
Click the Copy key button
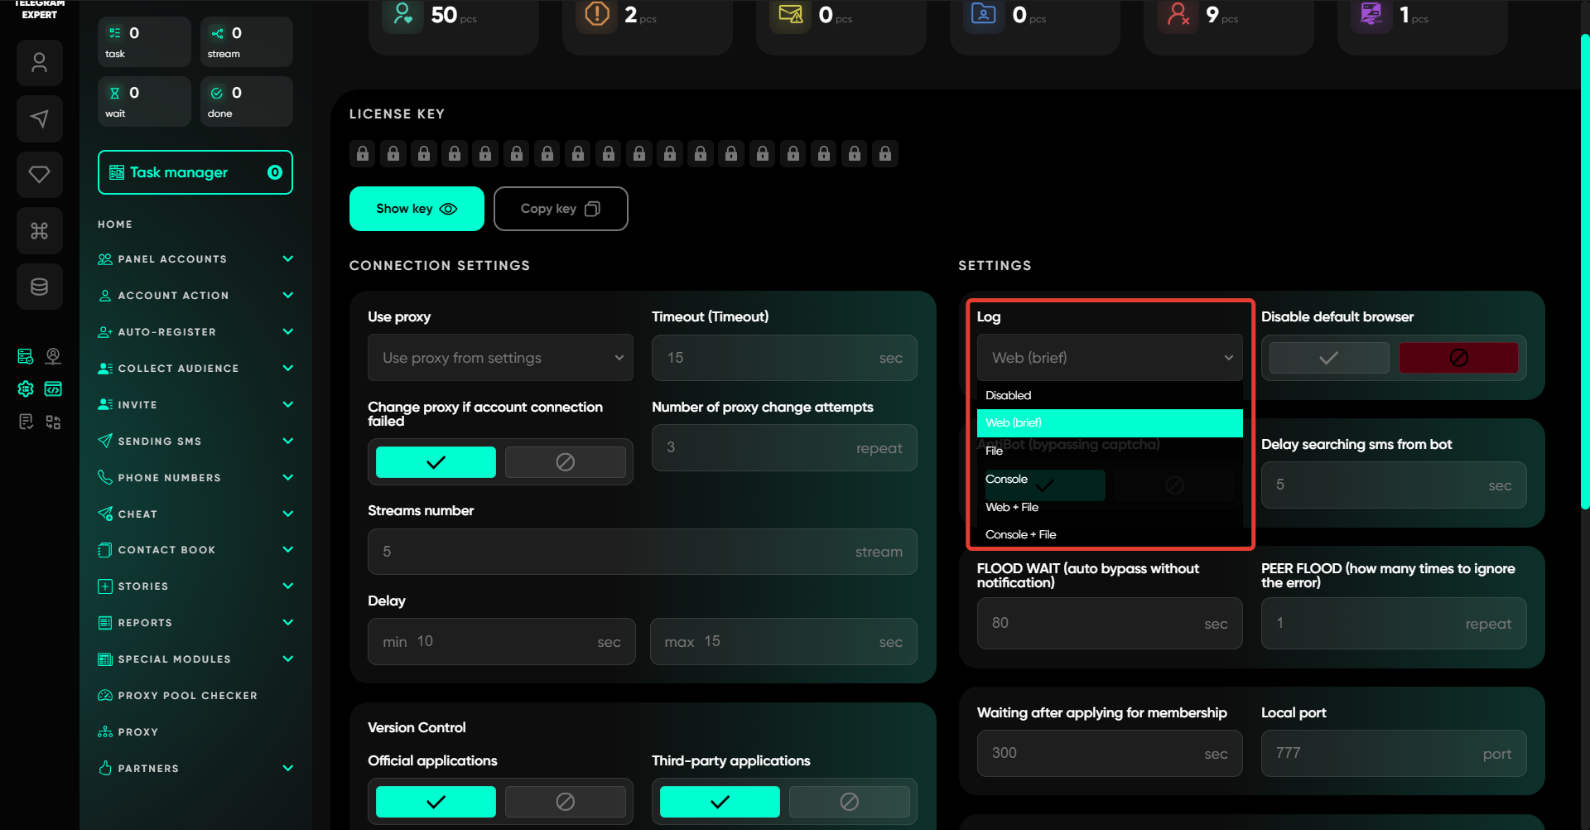(561, 209)
